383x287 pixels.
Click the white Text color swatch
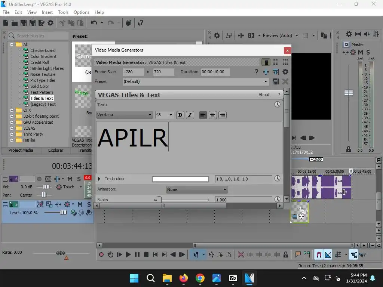(x=180, y=179)
